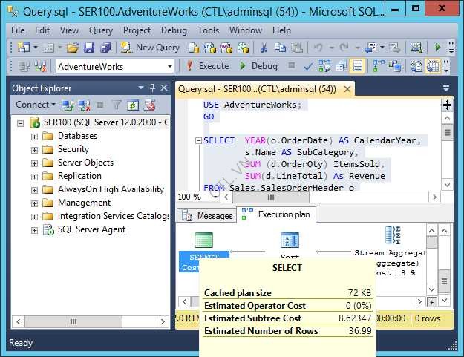Click the SELECT operator icon in plan
464x357 pixels.
pyautogui.click(x=203, y=240)
